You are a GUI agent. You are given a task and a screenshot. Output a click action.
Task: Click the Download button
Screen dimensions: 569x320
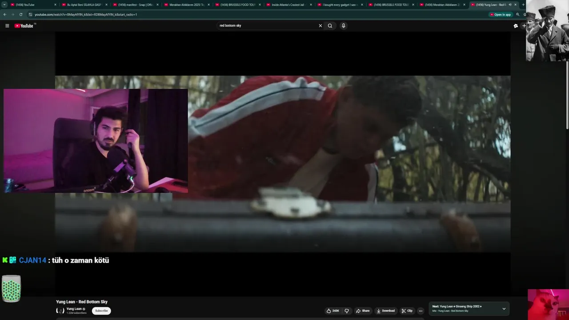[x=385, y=311]
